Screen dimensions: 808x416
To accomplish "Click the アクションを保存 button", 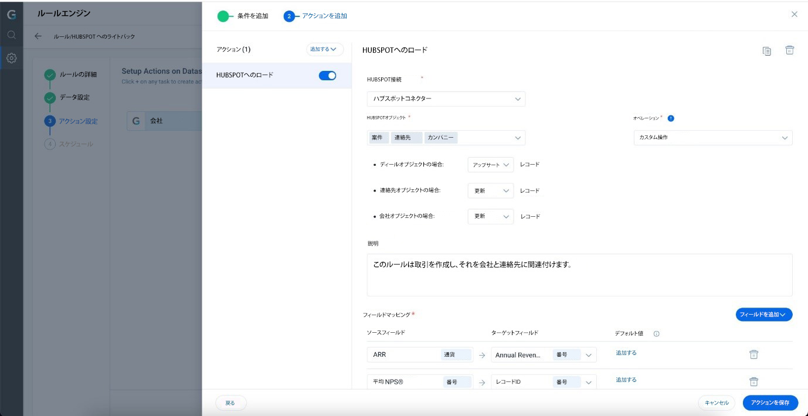I will tap(770, 403).
